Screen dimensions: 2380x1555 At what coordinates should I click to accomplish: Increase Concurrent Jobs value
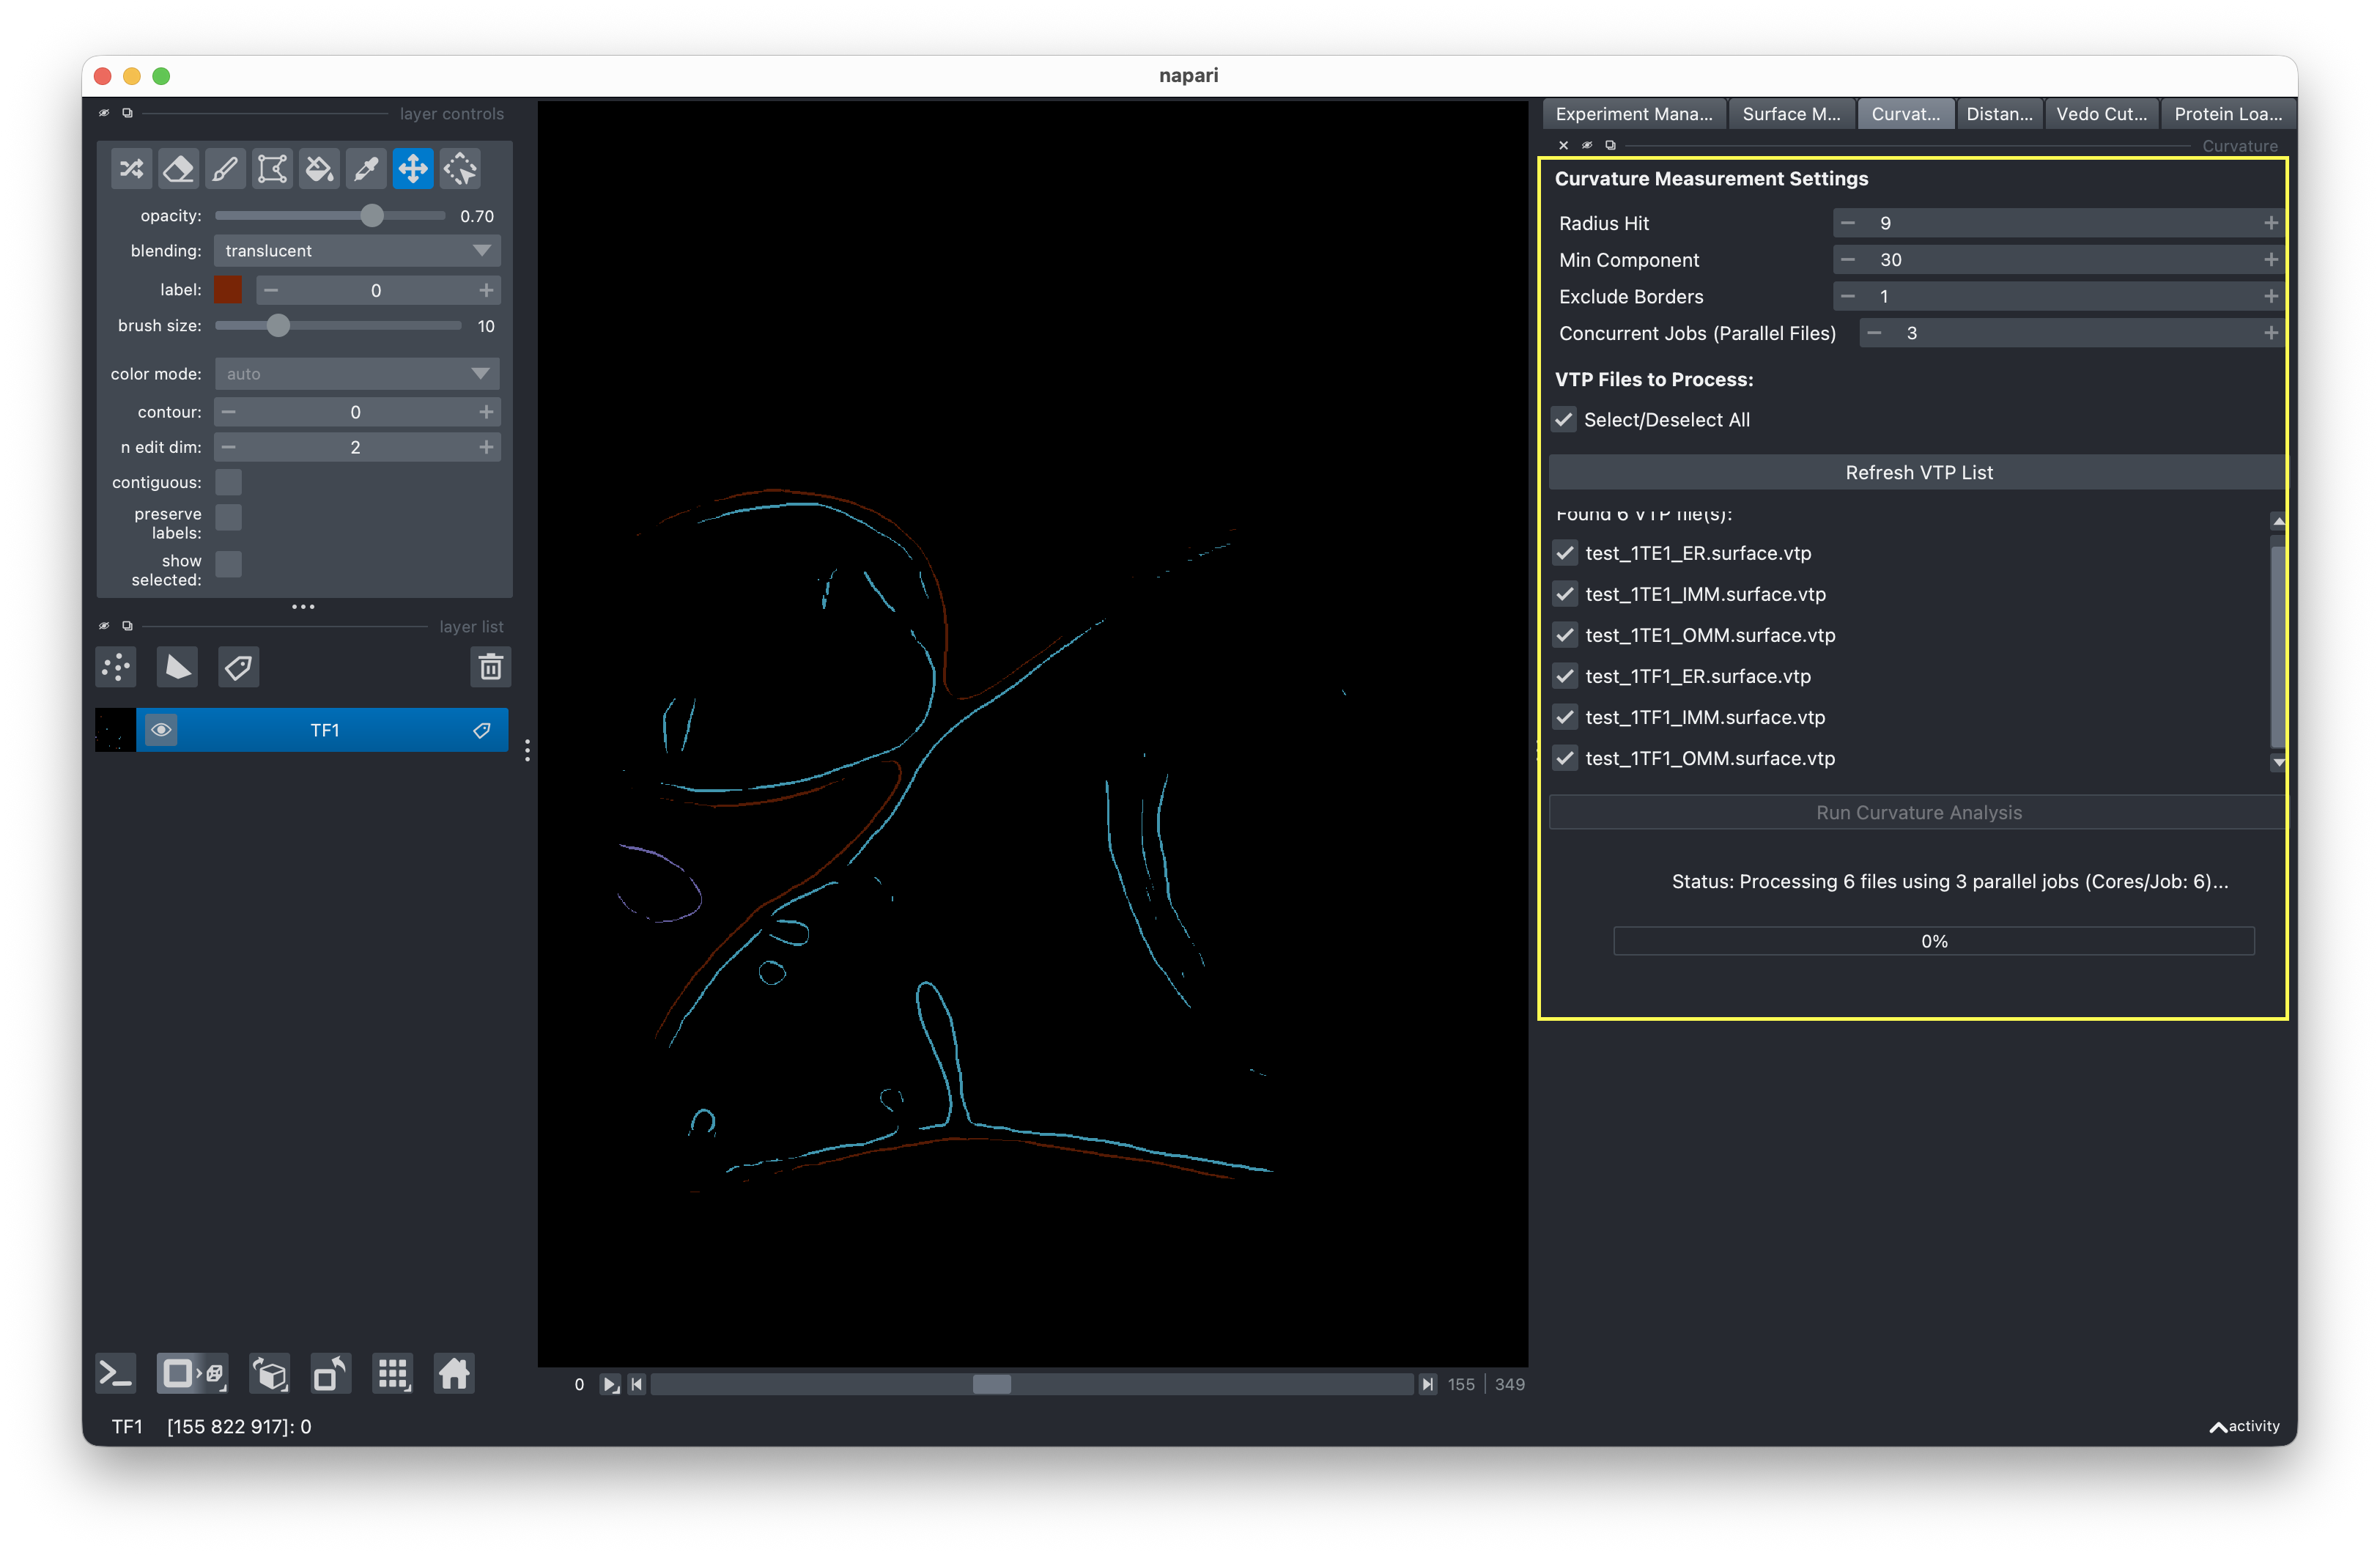2271,333
